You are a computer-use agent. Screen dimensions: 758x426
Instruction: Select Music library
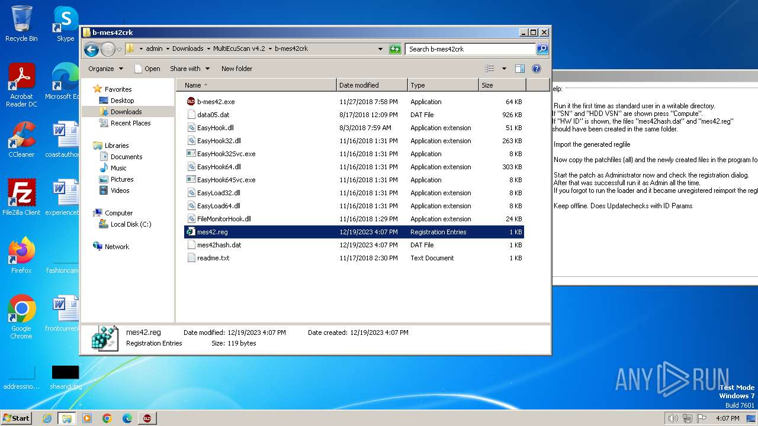click(118, 168)
